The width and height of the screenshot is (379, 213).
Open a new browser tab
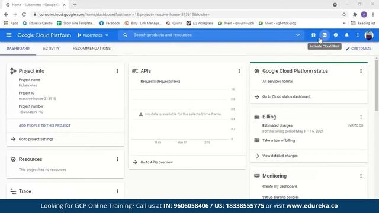(x=75, y=5)
